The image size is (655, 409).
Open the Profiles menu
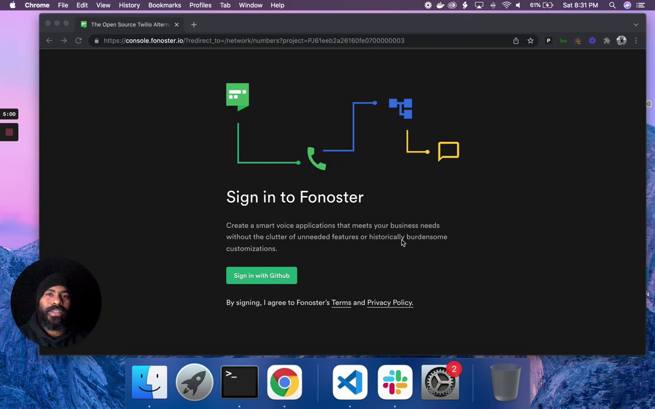click(x=200, y=5)
